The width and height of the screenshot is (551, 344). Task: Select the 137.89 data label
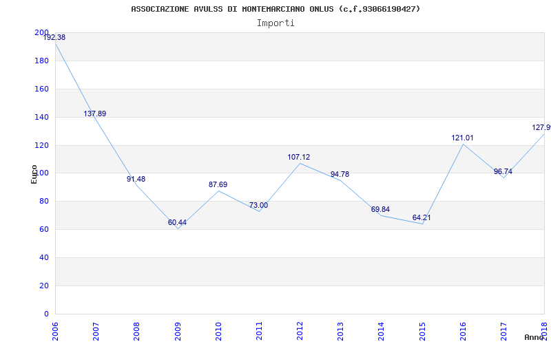(94, 114)
